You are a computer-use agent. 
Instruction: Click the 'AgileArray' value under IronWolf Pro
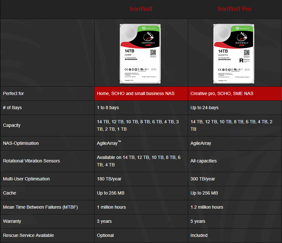click(201, 143)
